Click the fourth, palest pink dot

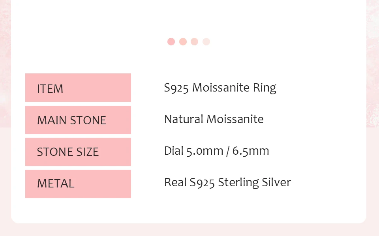[206, 41]
